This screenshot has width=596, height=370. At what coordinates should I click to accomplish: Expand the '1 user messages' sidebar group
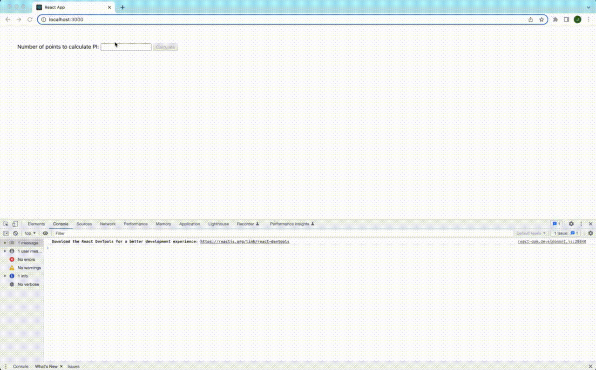[x=5, y=251]
